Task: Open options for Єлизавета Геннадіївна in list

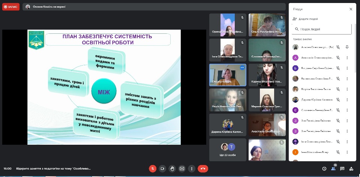Action: [347, 110]
